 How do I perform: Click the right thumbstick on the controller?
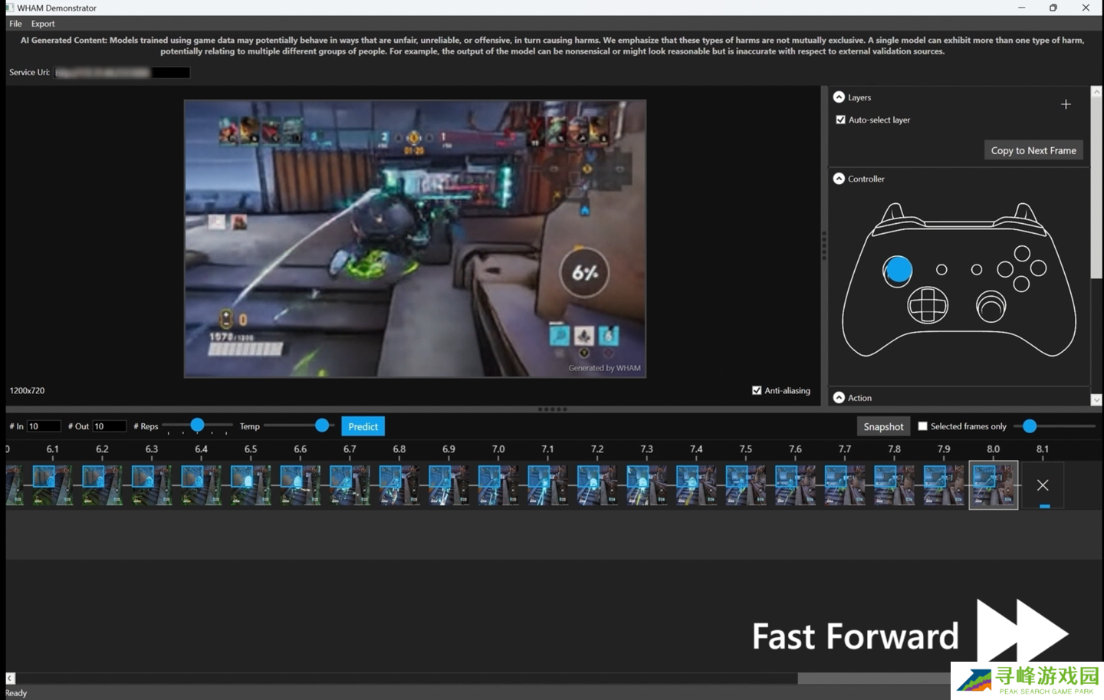(991, 307)
